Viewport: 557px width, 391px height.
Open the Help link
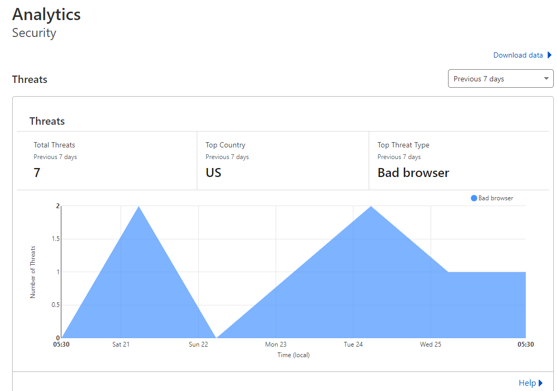[x=528, y=383]
